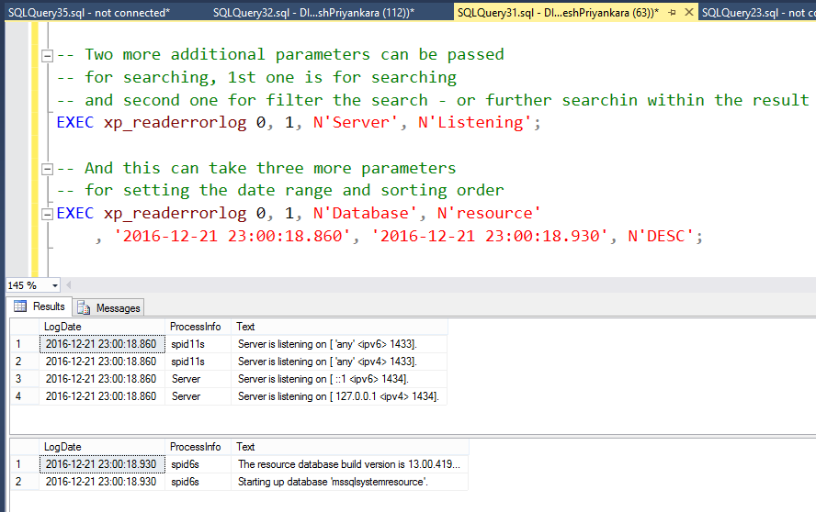Select the 'any' <ipv4> 1433 text cell
This screenshot has width=816, height=512.
(x=339, y=362)
